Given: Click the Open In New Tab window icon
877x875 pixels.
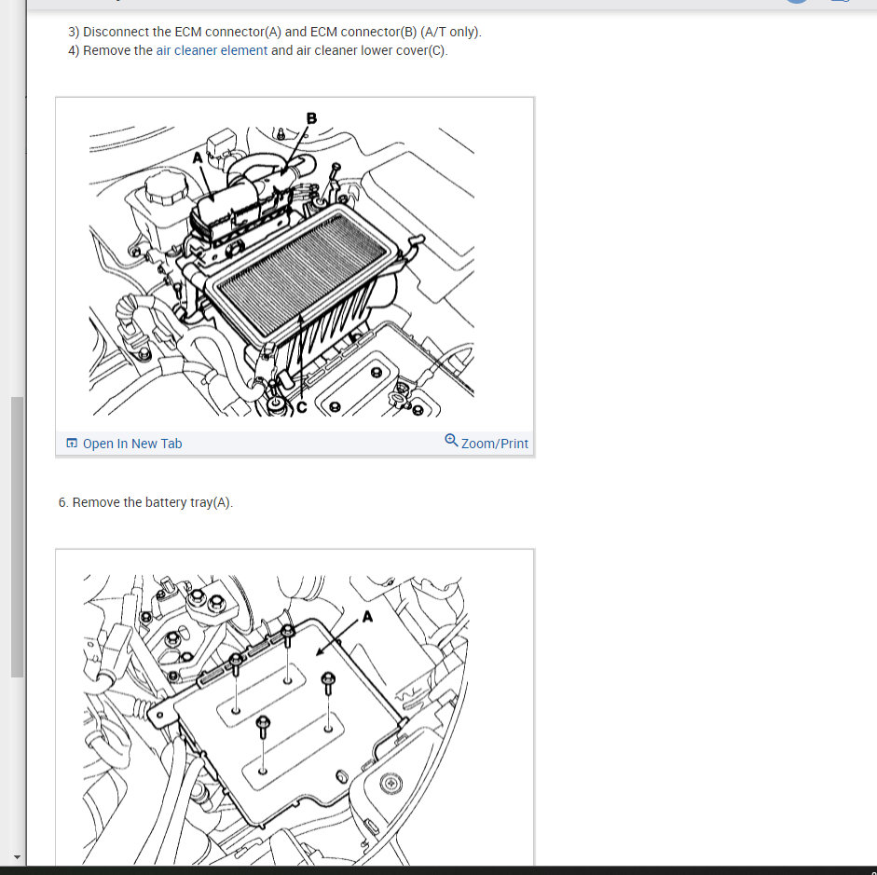Looking at the screenshot, I should pos(72,443).
